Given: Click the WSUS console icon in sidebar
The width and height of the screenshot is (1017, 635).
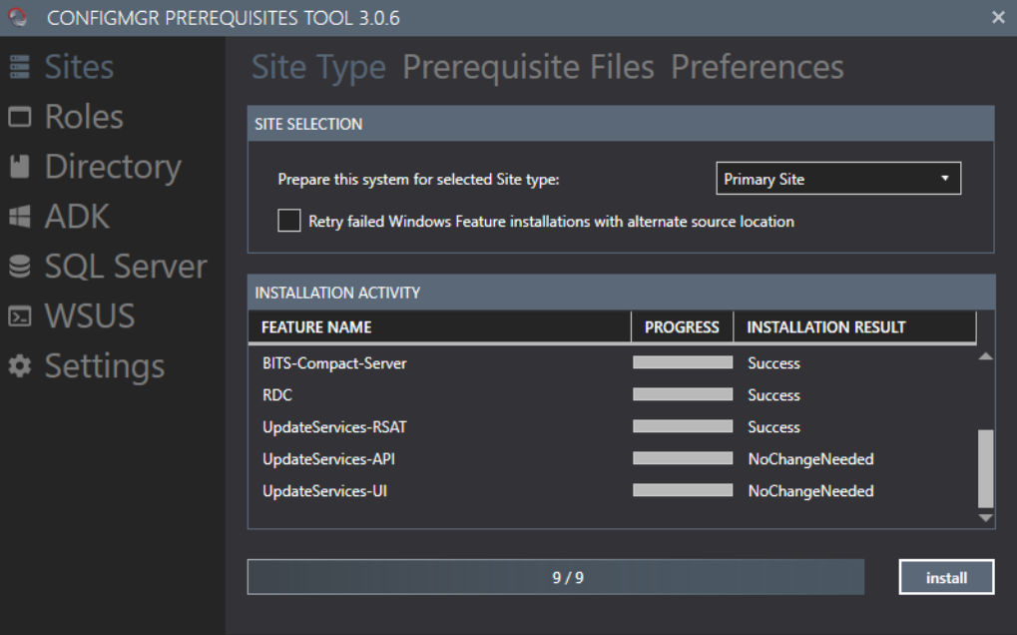Looking at the screenshot, I should click(x=19, y=317).
